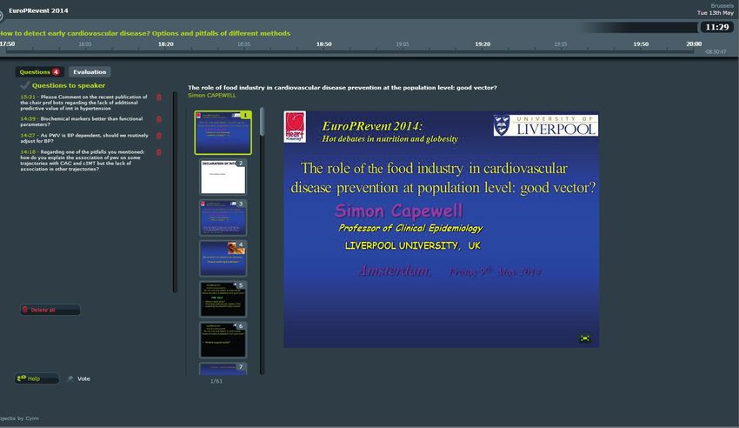
Task: Open the Help button
Action: [x=37, y=378]
